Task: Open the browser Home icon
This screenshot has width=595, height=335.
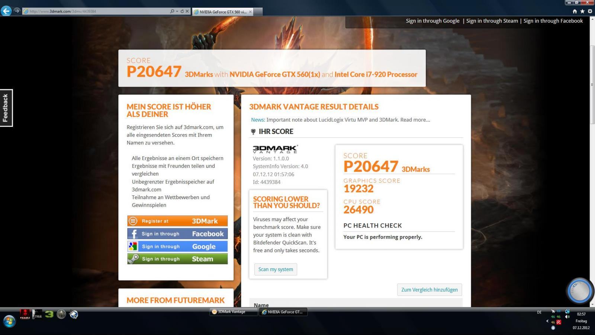Action: (575, 11)
